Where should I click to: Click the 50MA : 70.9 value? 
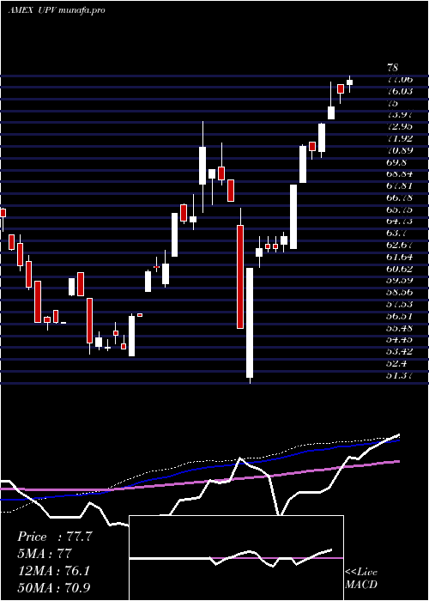pos(55,587)
